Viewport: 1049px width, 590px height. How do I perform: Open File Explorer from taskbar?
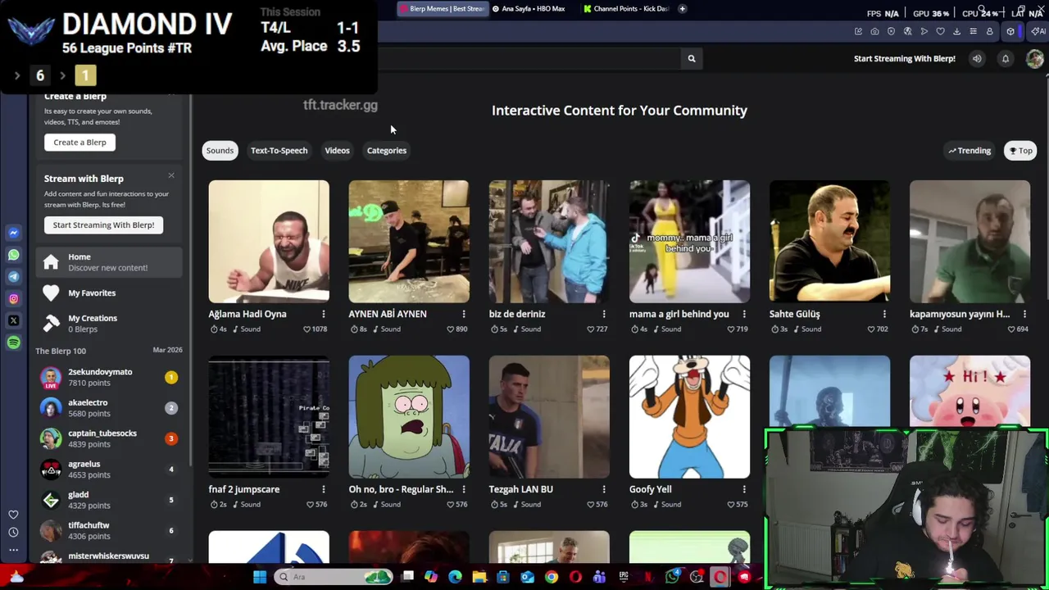pos(479,577)
